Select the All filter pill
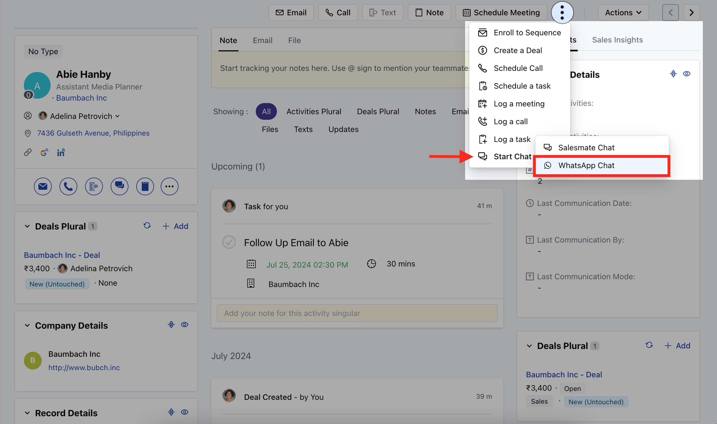Viewport: 717px width, 424px height. [x=266, y=111]
